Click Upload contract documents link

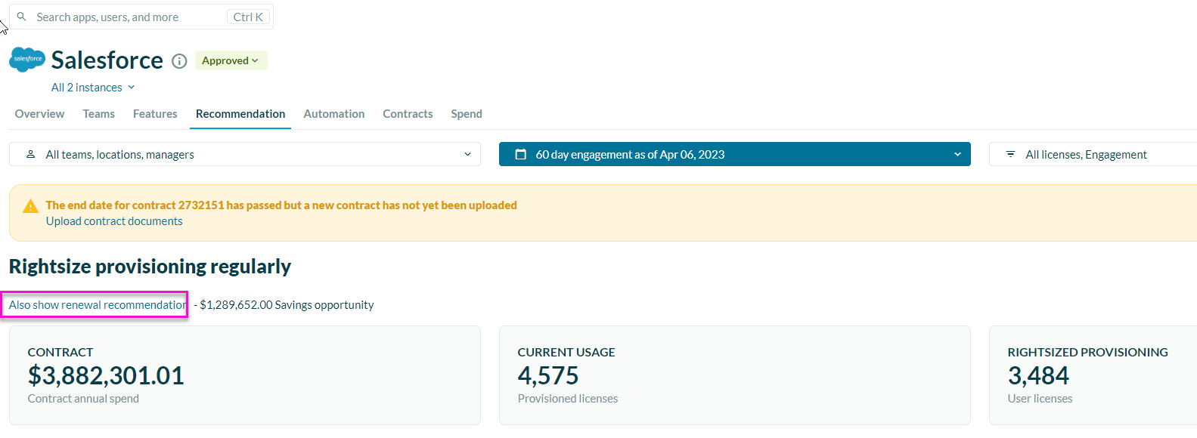coord(114,221)
